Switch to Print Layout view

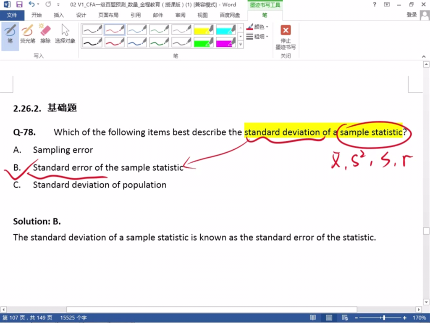point(329,318)
